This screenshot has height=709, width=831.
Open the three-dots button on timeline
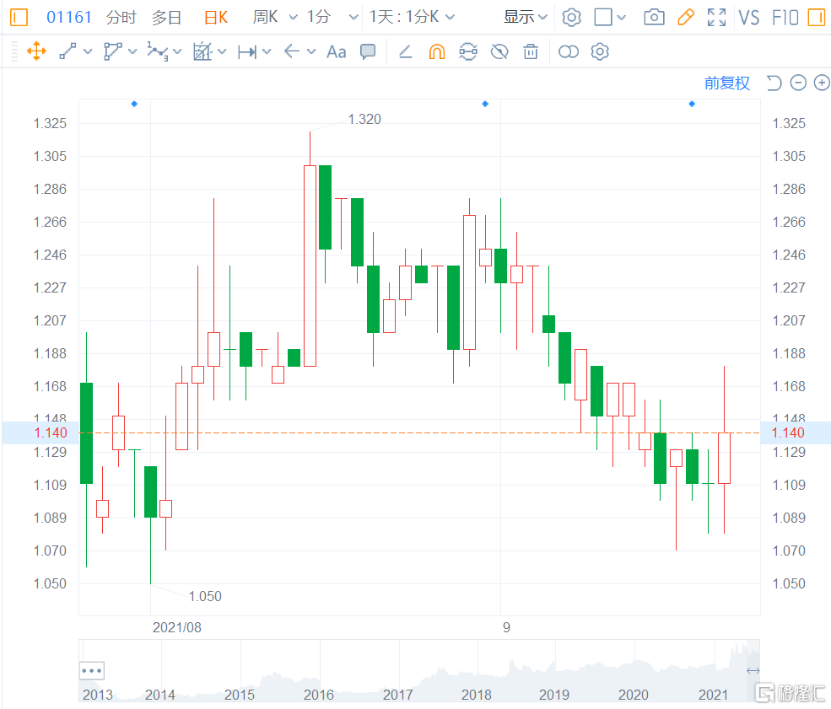click(x=92, y=670)
